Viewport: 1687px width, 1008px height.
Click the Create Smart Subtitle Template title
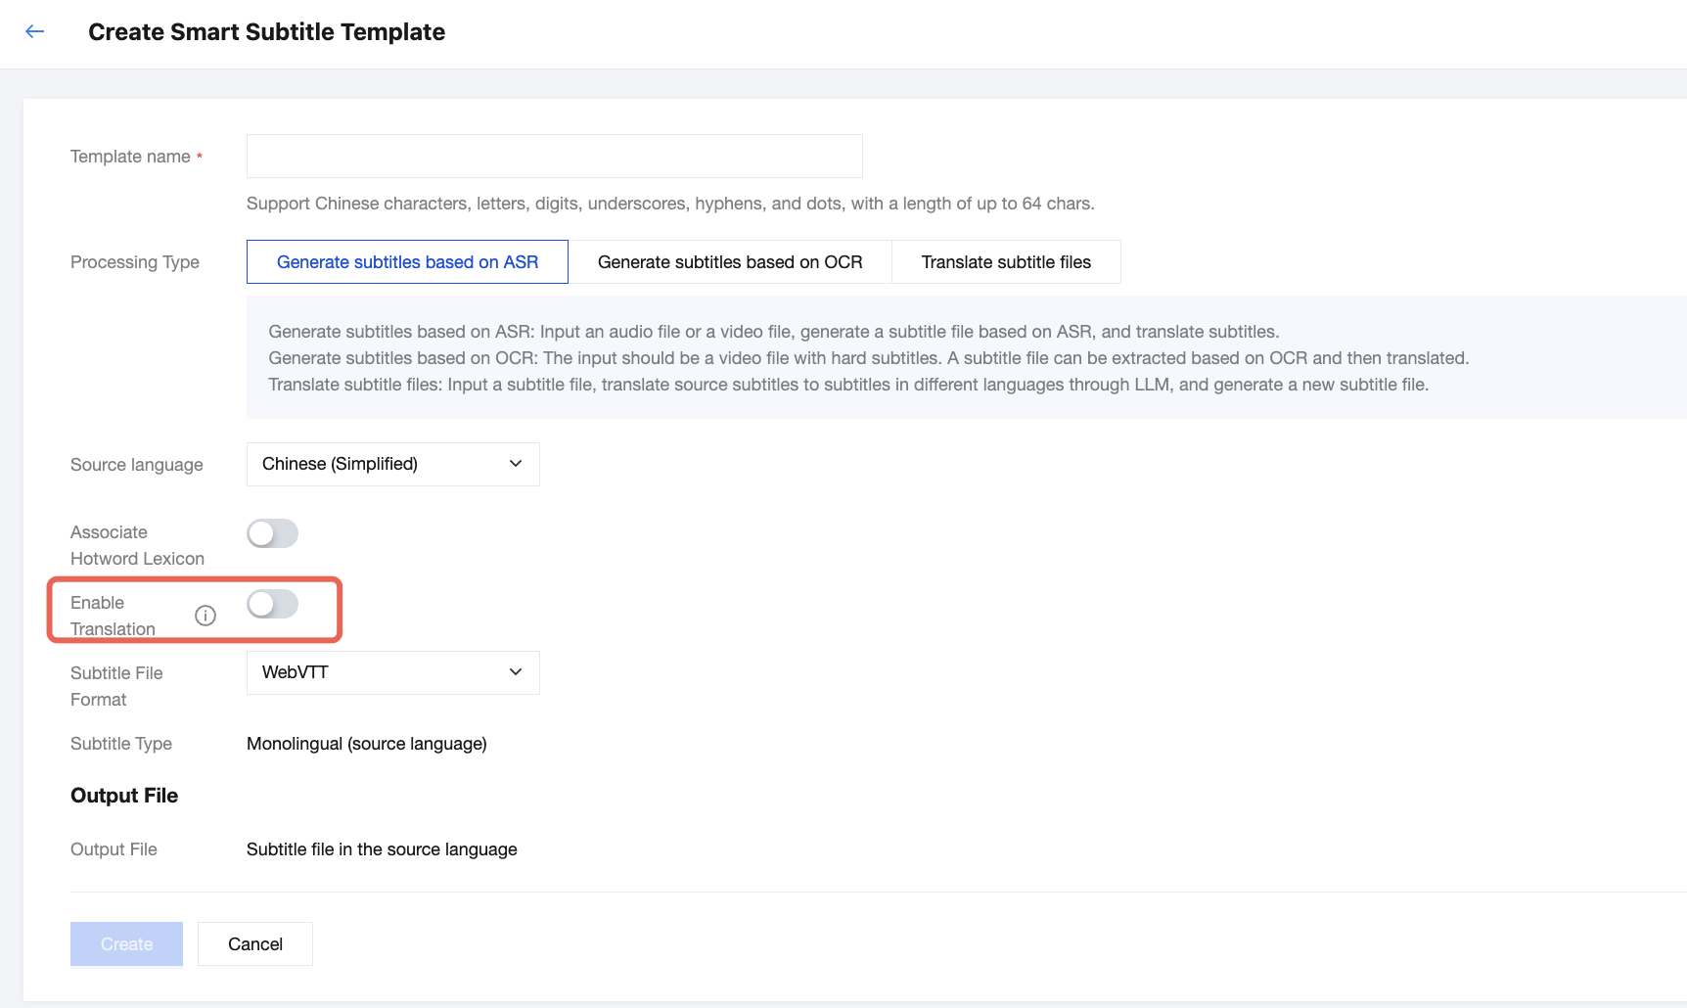click(266, 32)
